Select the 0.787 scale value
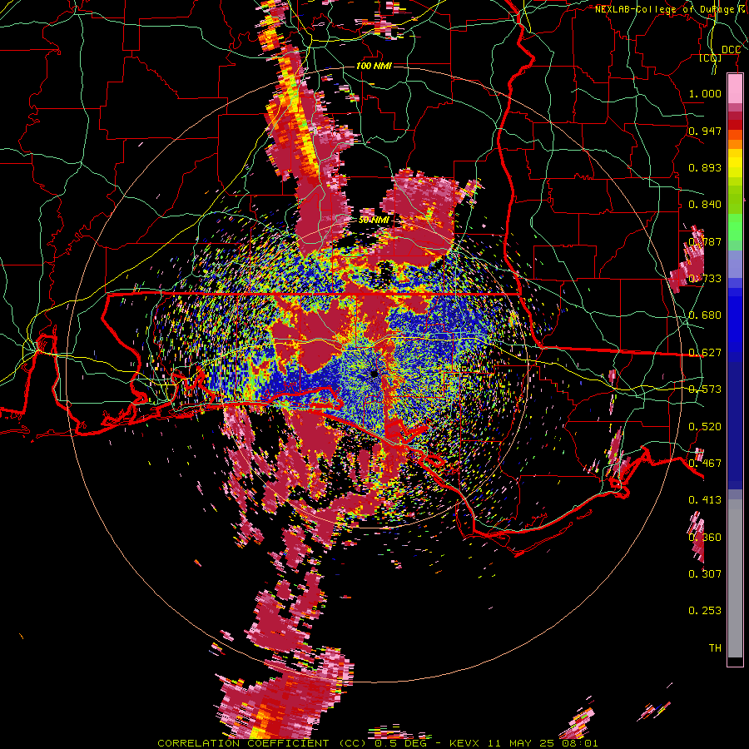Screen dimensions: 749x749 click(x=705, y=241)
